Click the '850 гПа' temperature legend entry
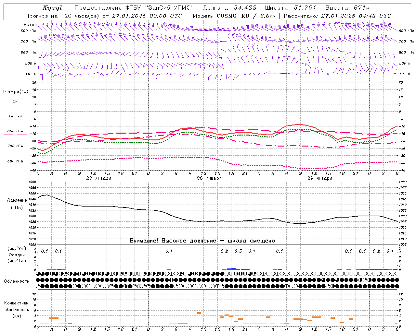Viewport: 416px width, 332px height. pyautogui.click(x=15, y=131)
